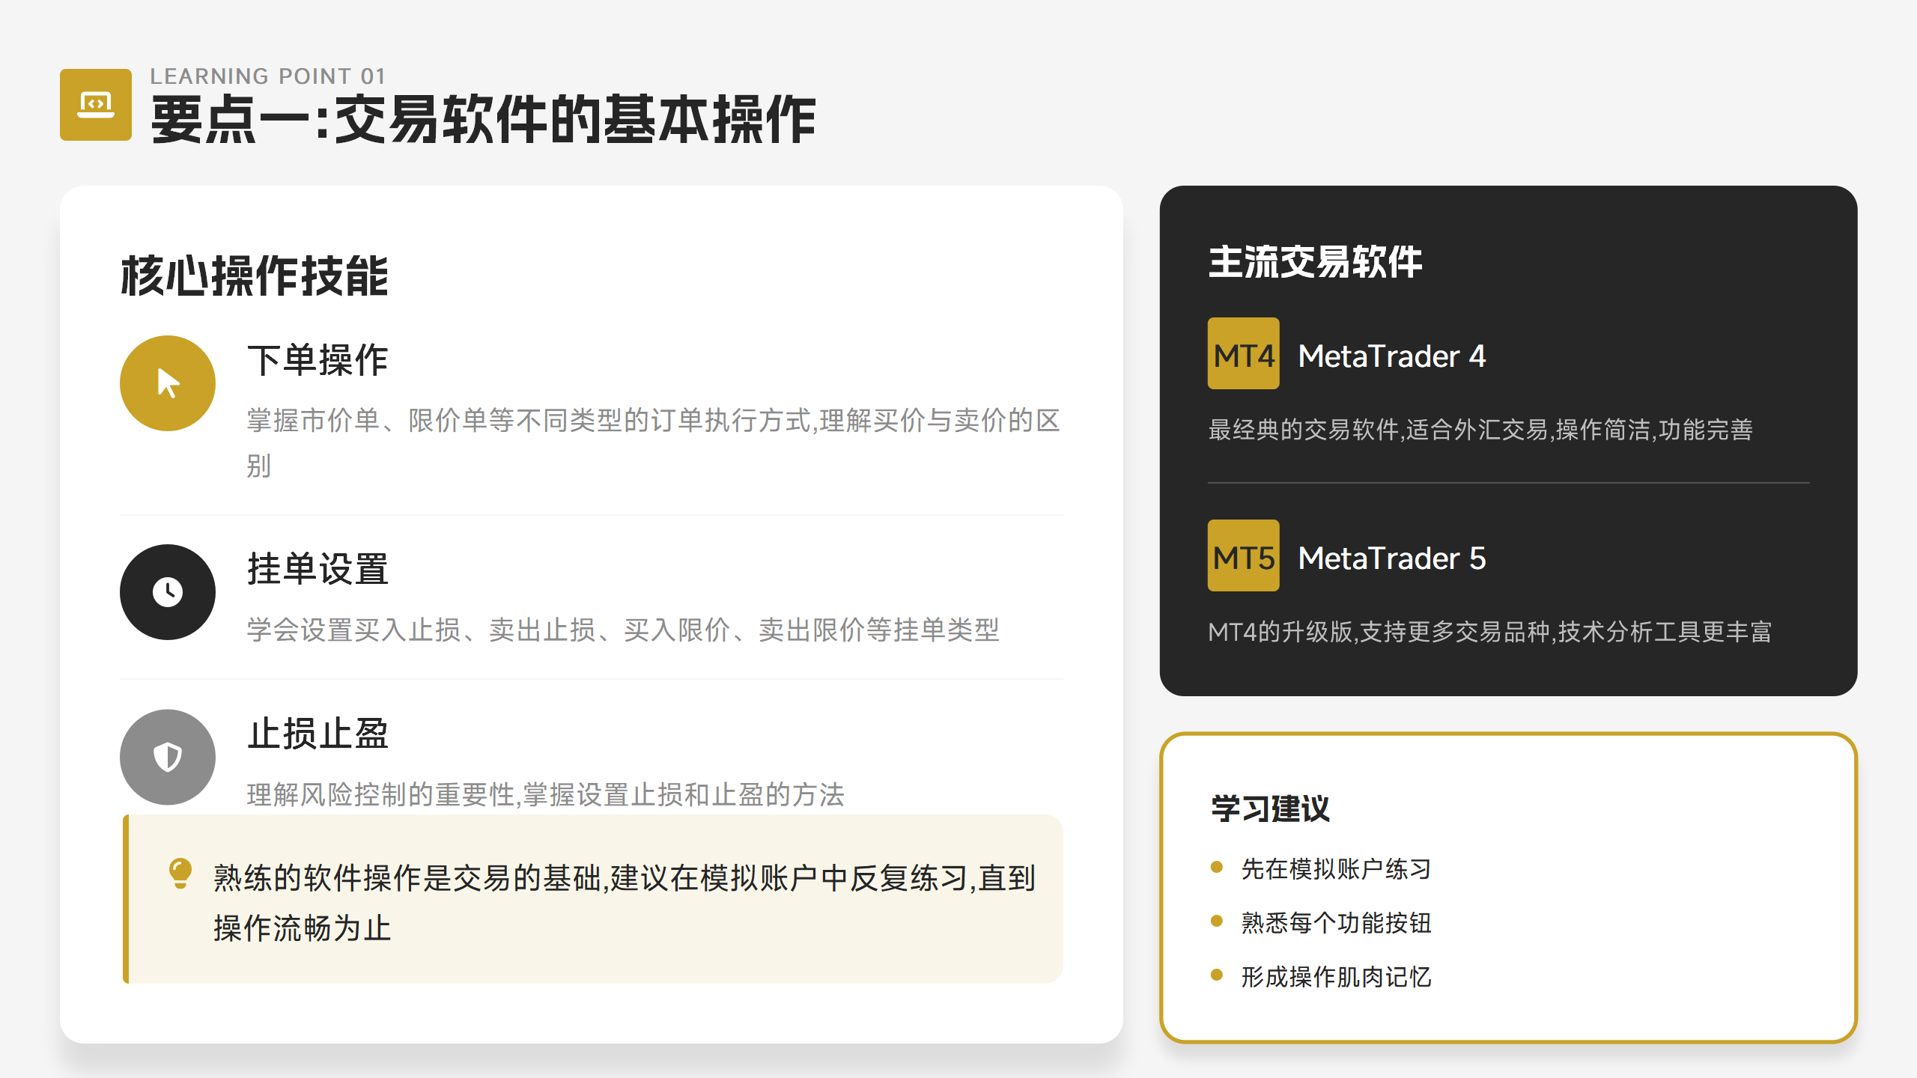Select the 下单操作 list item
1917x1078 pixels.
point(318,361)
